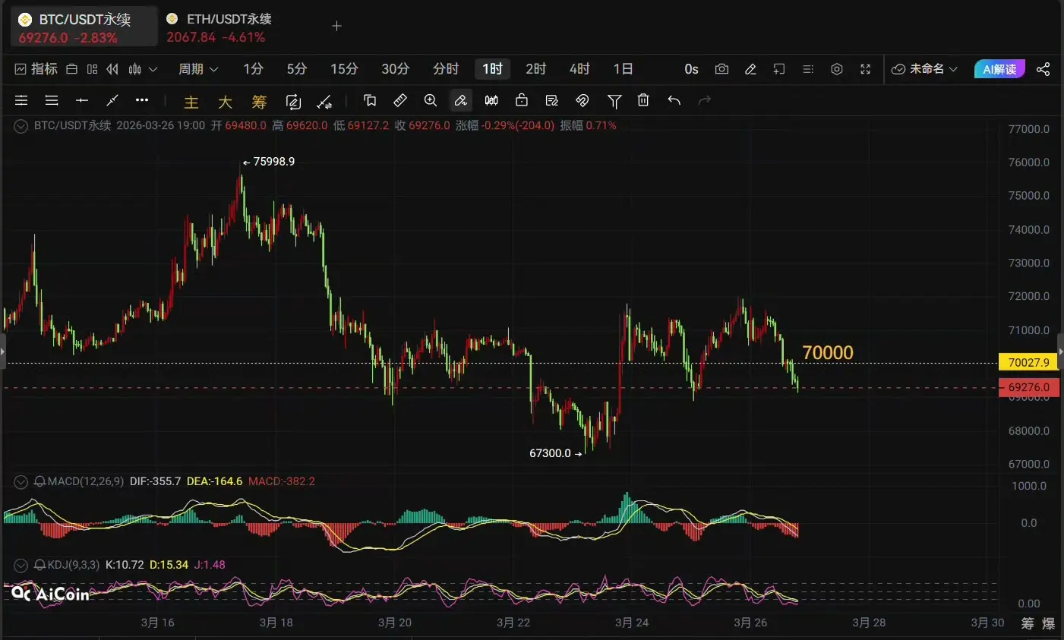Switch to the 1日 timeframe
This screenshot has width=1064, height=640.
click(x=623, y=69)
